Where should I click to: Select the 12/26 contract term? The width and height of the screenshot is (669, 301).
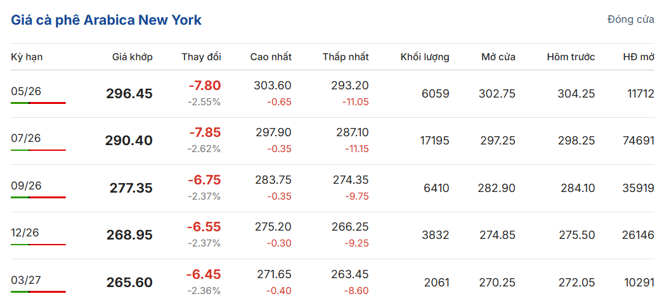click(25, 233)
